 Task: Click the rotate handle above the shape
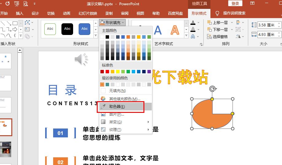tap(212, 89)
